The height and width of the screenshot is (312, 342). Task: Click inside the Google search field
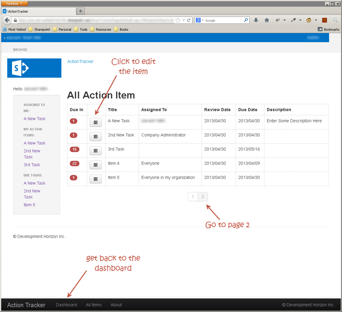(222, 20)
